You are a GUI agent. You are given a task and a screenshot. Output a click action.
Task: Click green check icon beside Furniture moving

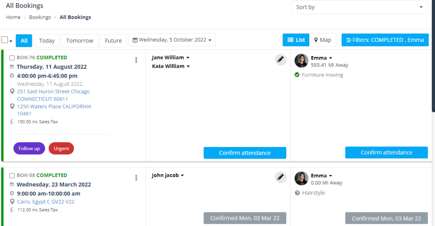point(297,75)
